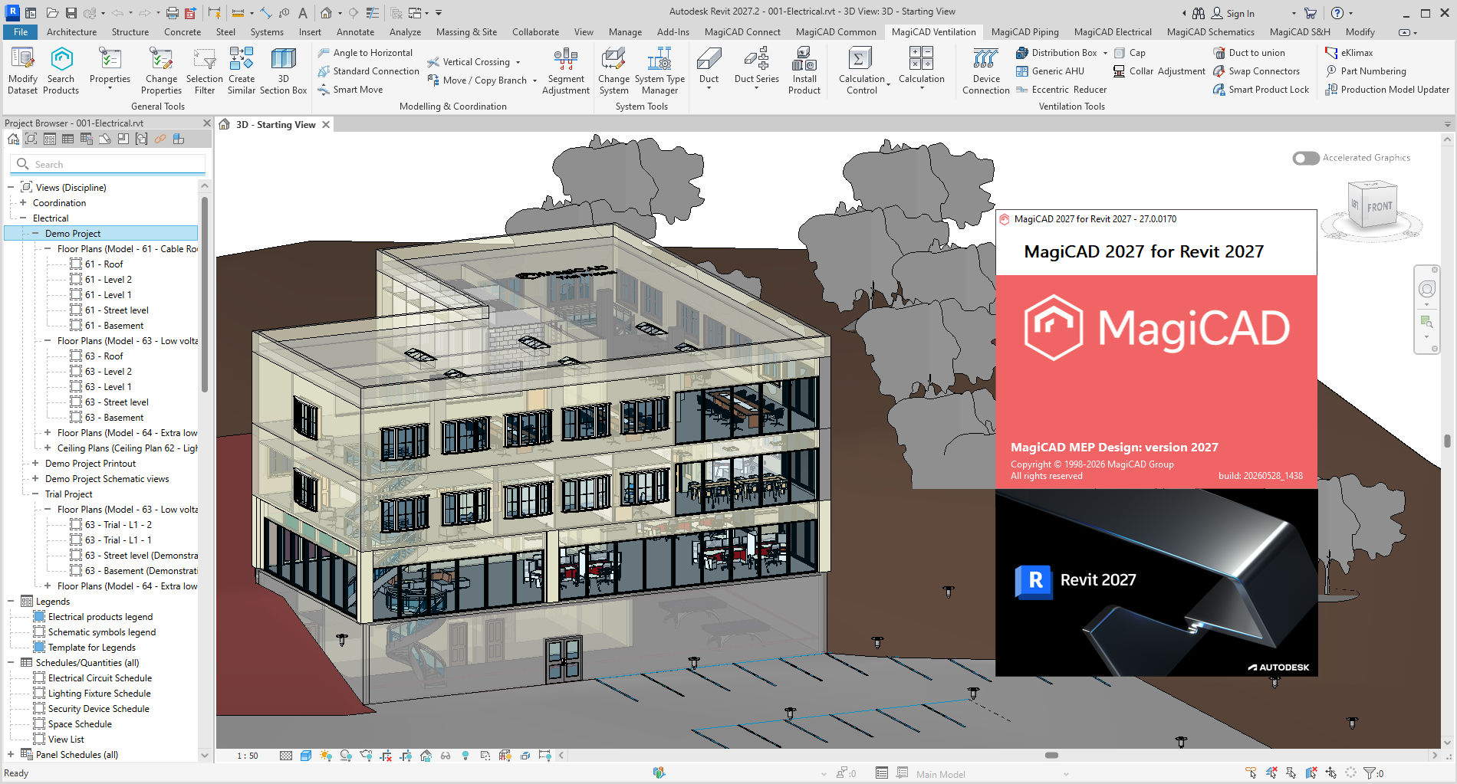This screenshot has width=1457, height=784.
Task: Activate Smart Product Lock
Action: [x=1261, y=90]
